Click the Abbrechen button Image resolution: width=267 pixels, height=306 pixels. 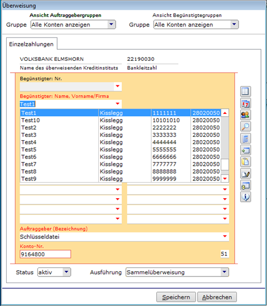217,297
